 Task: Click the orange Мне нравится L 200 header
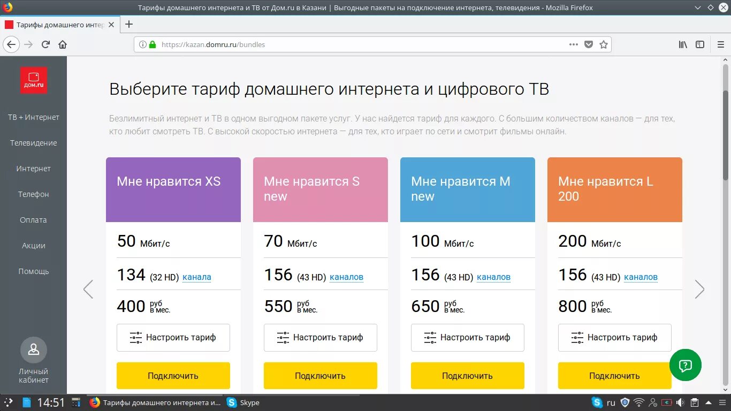tap(615, 189)
